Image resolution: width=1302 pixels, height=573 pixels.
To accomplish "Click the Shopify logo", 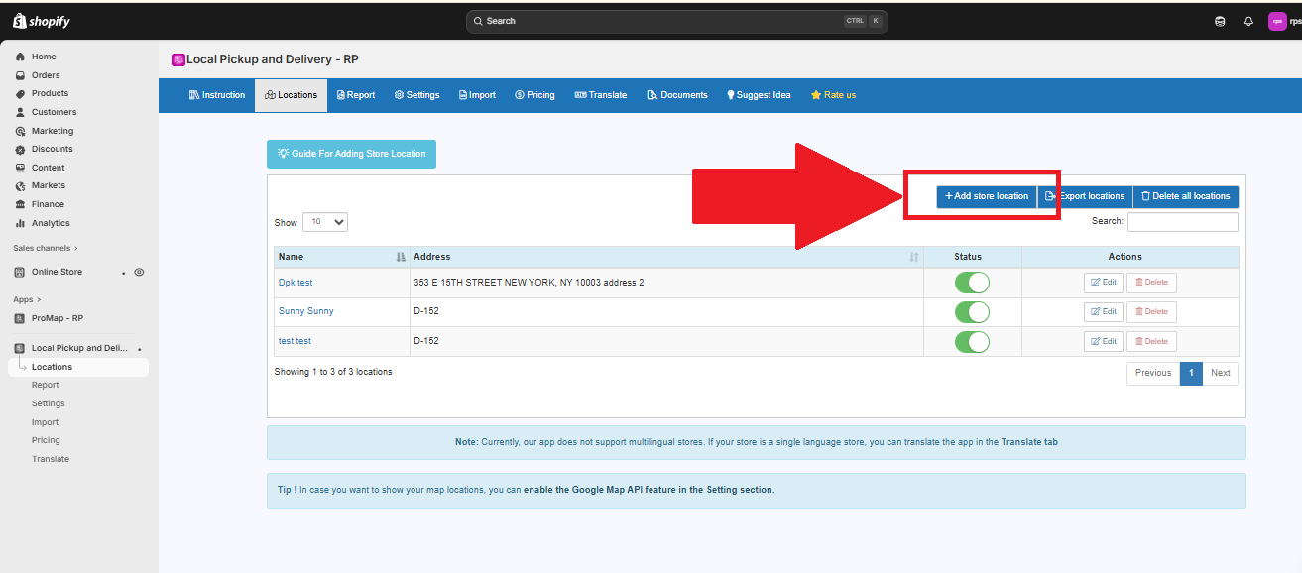I will point(42,21).
